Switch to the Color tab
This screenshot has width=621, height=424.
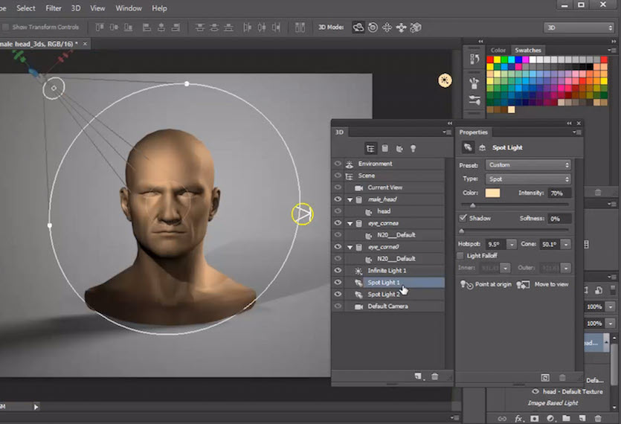coord(498,51)
